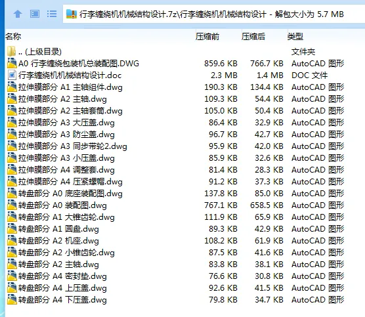
Task: Click icon of 拉伸膜部分 A3 同步带轮2.dwg
Action: click(12, 146)
